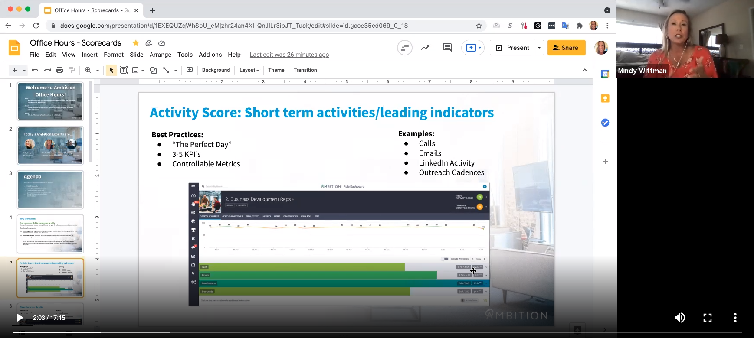Bookmark this page with star icon
The image size is (754, 338).
(479, 26)
